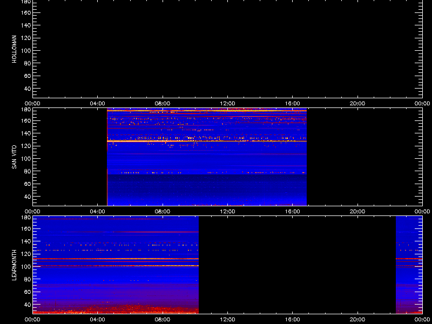Select the 80 tick label on SAN VITO axis
The height and width of the screenshot is (324, 432).
(x=28, y=171)
